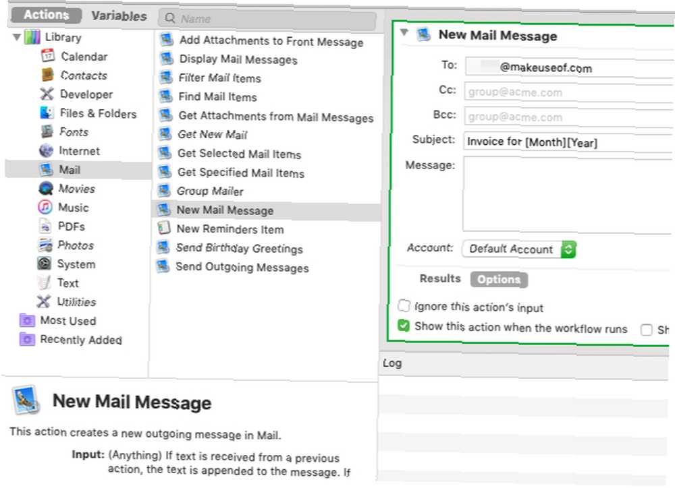675x488 pixels.
Task: Select Get Specified Mail Items action
Action: pyautogui.click(x=241, y=173)
